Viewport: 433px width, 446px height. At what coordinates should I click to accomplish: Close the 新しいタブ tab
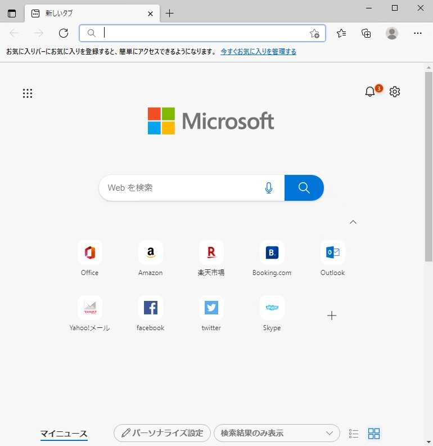pyautogui.click(x=150, y=13)
